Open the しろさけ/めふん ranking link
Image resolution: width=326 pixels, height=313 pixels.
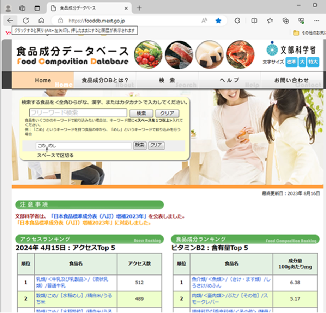coord(231,282)
